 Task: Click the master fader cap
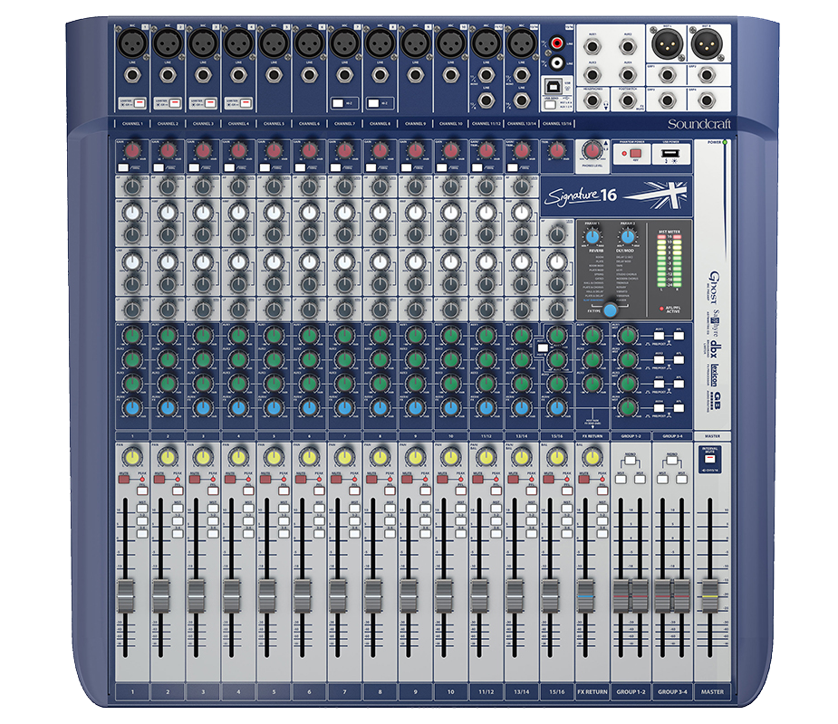click(x=709, y=595)
